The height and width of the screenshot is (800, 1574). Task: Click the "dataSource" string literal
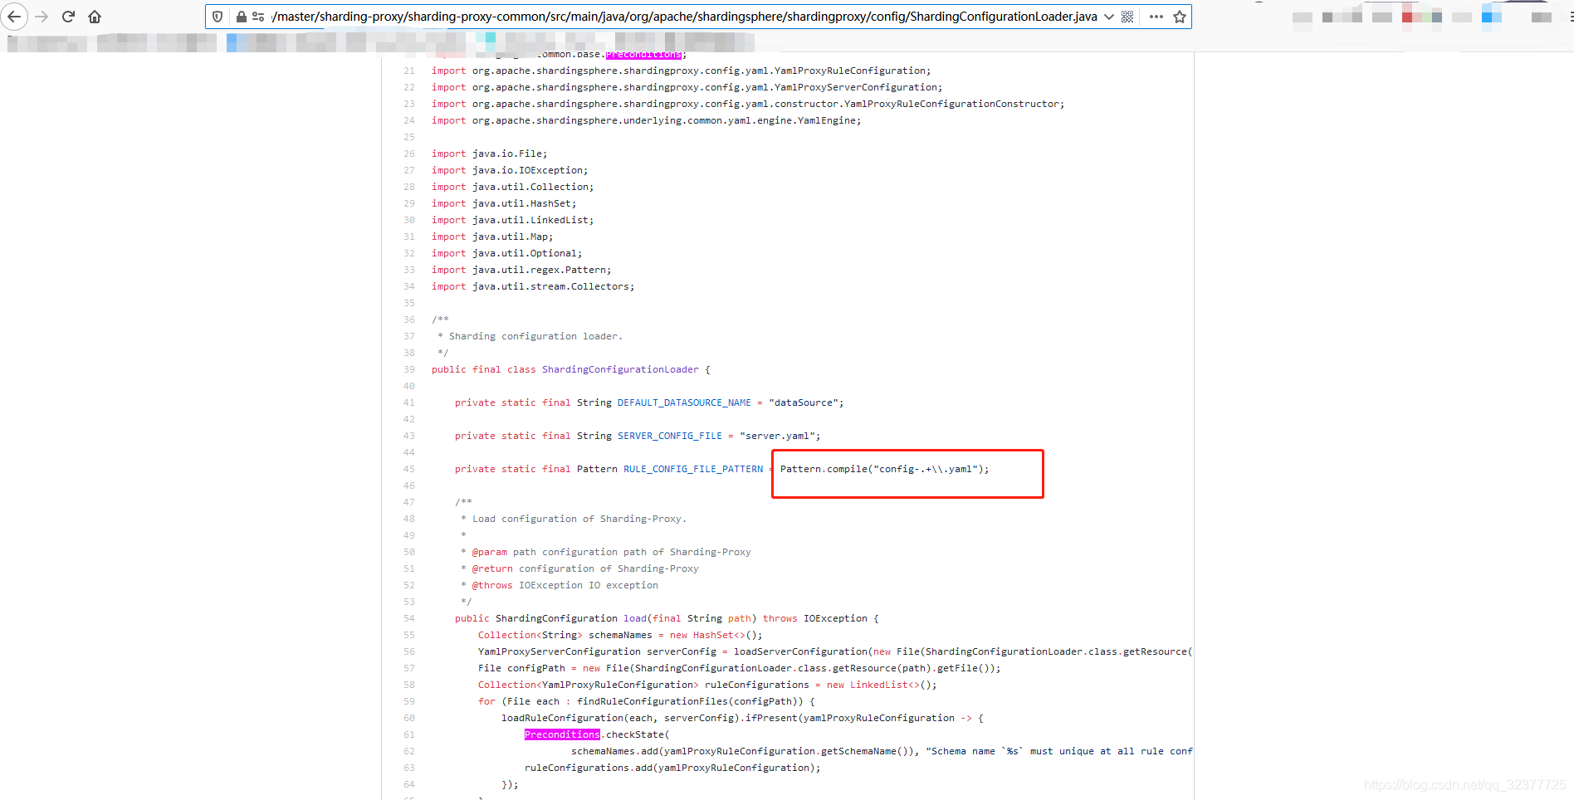click(x=803, y=402)
